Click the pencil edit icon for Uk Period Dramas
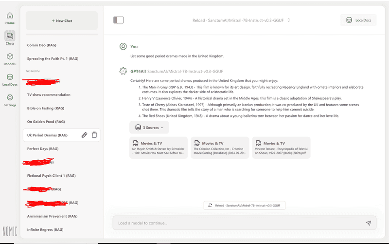389x244 pixels. point(84,135)
